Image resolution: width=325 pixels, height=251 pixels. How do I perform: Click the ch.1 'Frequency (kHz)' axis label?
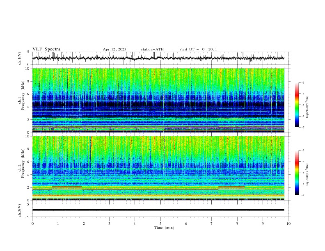coord(23,95)
